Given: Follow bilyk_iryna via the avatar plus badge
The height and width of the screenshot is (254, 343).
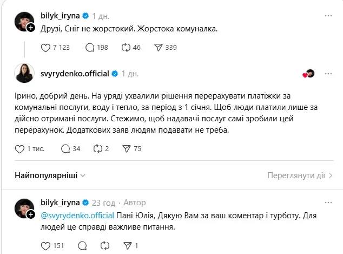Looking at the screenshot, I should 31,28.
